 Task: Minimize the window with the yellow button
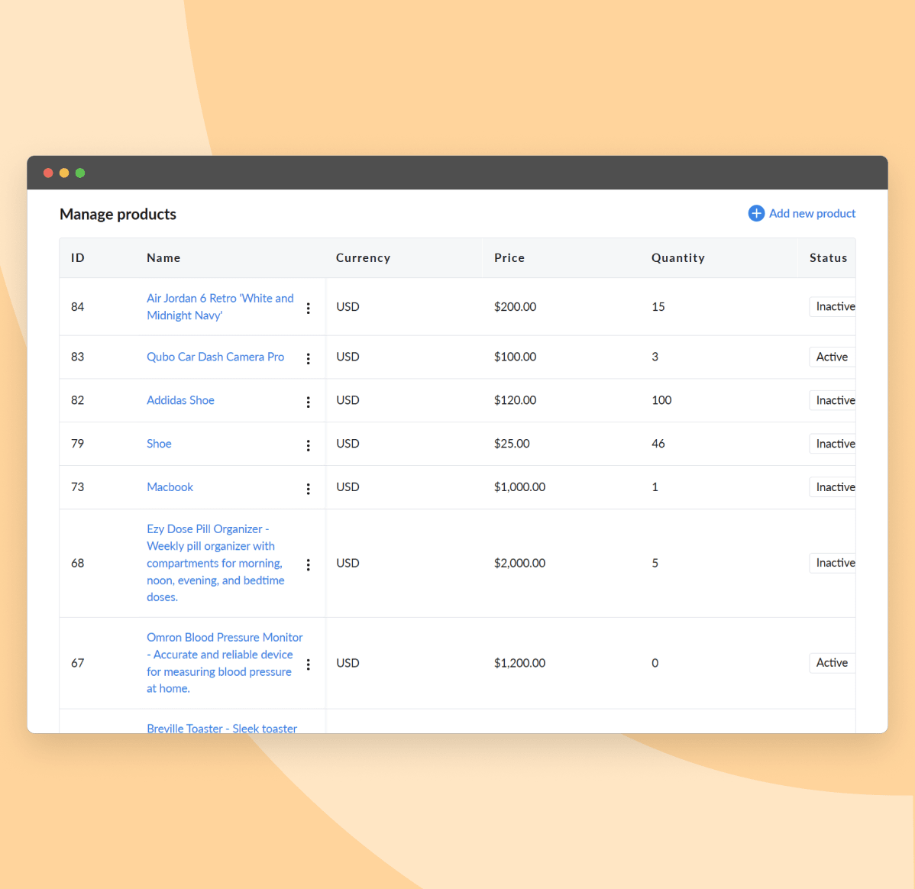(x=64, y=173)
